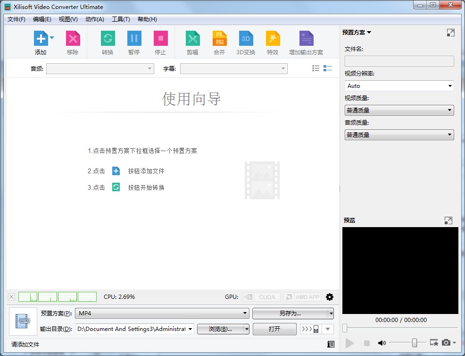The width and height of the screenshot is (465, 356).
Task: Open the 预置方案 MP4 profile dropdown
Action: [x=246, y=314]
